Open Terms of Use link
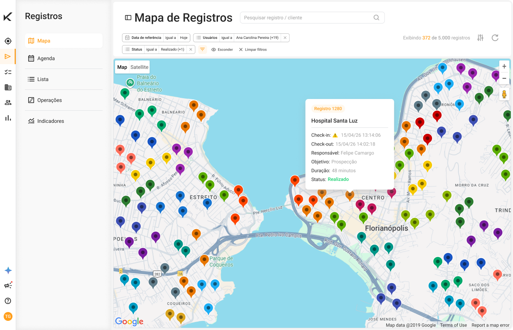513x330 pixels. [x=453, y=325]
